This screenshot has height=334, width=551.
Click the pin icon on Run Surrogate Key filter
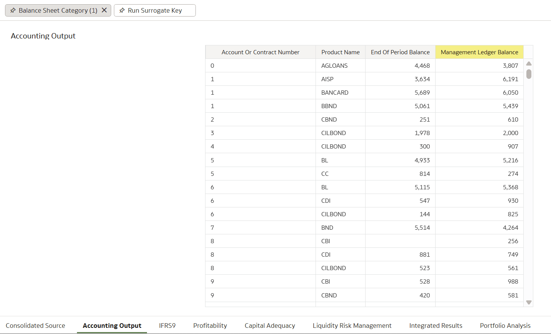pos(122,10)
